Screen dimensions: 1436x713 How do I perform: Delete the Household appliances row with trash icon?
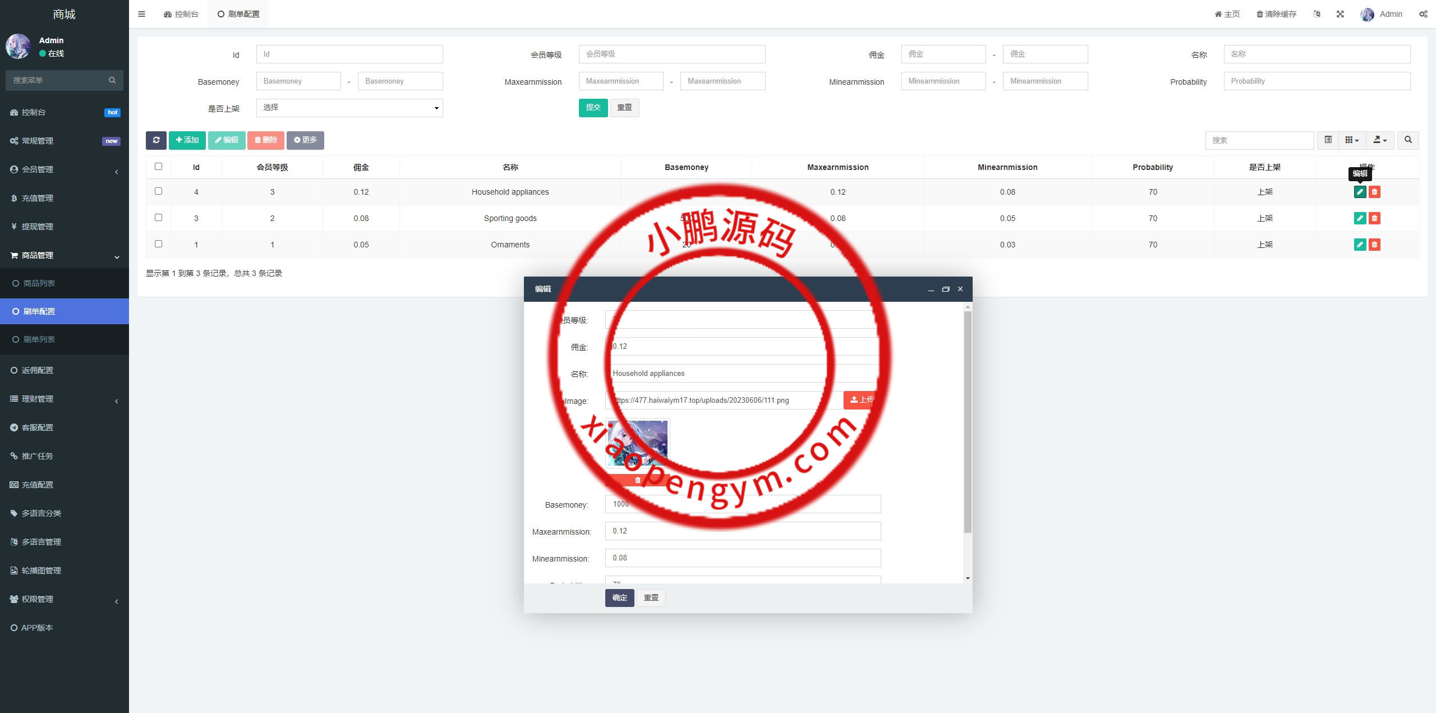coord(1374,192)
